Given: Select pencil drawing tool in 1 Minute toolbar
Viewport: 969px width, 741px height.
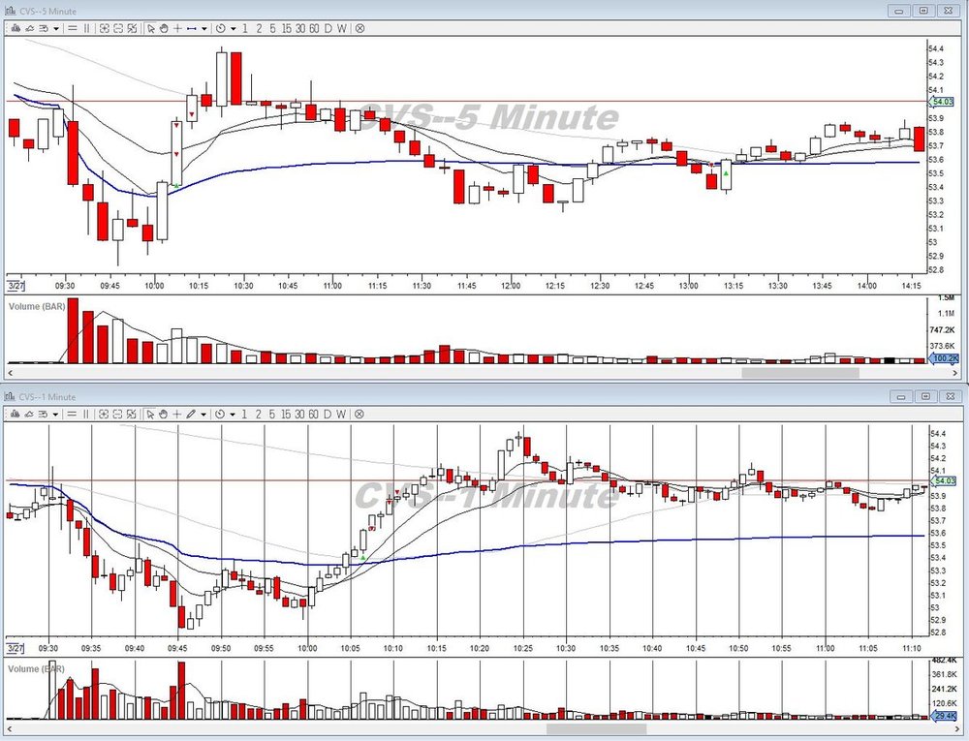Looking at the screenshot, I should (191, 415).
